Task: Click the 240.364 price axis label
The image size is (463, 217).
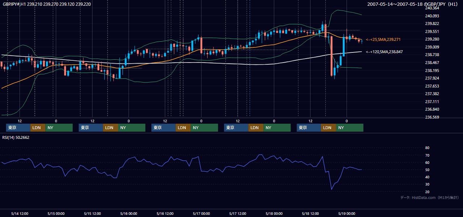Action: (432, 8)
